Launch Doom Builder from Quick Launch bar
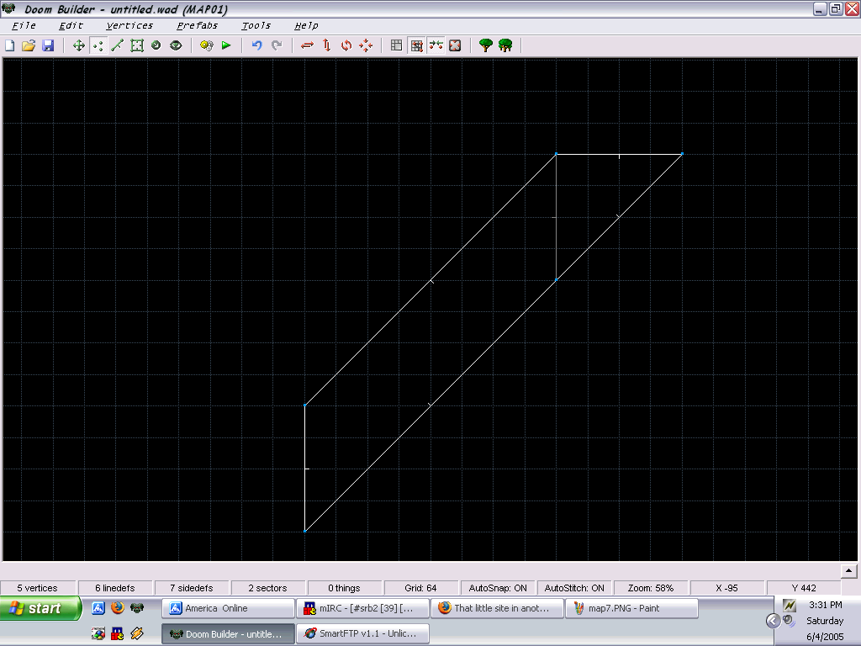 point(137,607)
